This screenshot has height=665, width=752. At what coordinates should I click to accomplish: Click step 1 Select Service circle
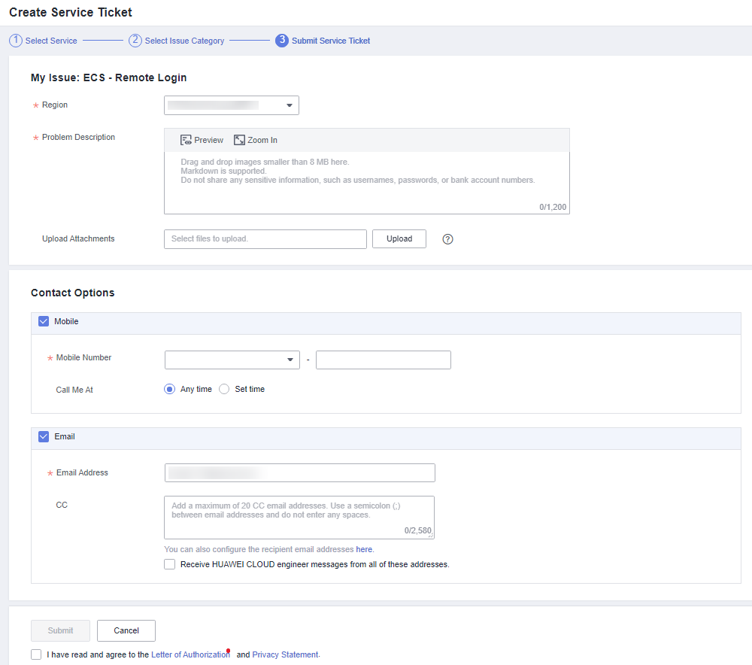tap(16, 41)
